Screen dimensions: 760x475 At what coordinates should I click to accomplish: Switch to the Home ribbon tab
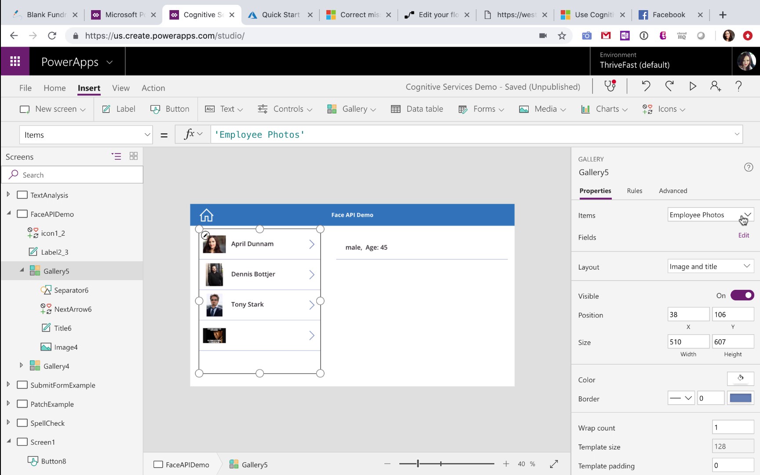tap(55, 88)
